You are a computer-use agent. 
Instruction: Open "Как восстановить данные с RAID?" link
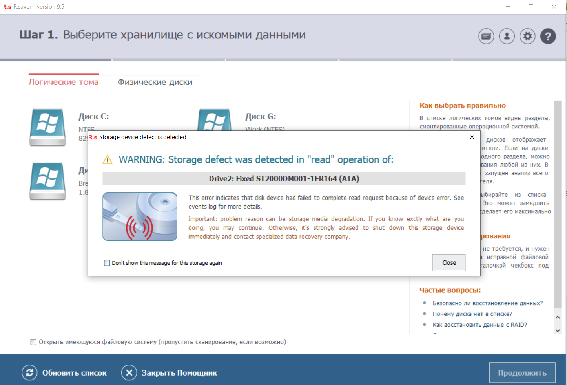479,325
